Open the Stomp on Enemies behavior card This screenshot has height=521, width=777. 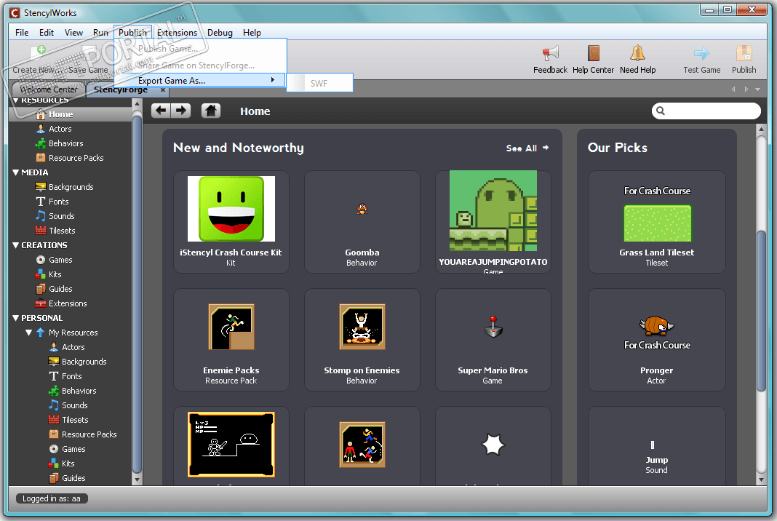tap(362, 340)
